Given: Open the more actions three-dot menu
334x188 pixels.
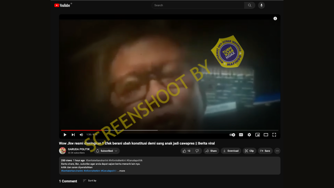Looking at the screenshot, I should tap(277, 151).
